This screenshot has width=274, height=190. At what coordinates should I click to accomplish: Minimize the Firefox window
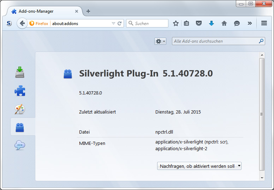click(x=241, y=4)
